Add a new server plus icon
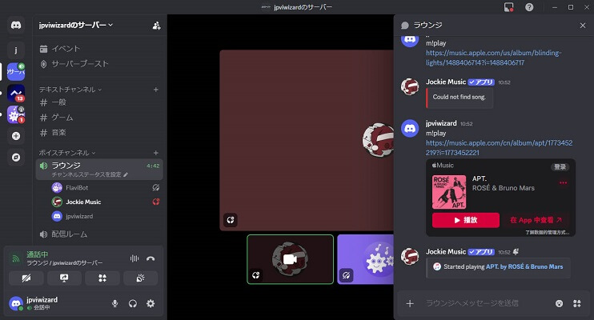This screenshot has height=320, width=594. [16, 136]
